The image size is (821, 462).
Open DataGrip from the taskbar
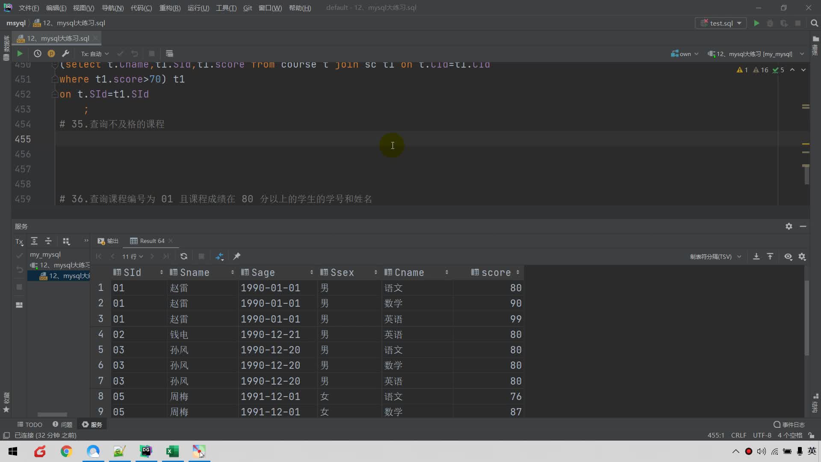click(x=146, y=451)
